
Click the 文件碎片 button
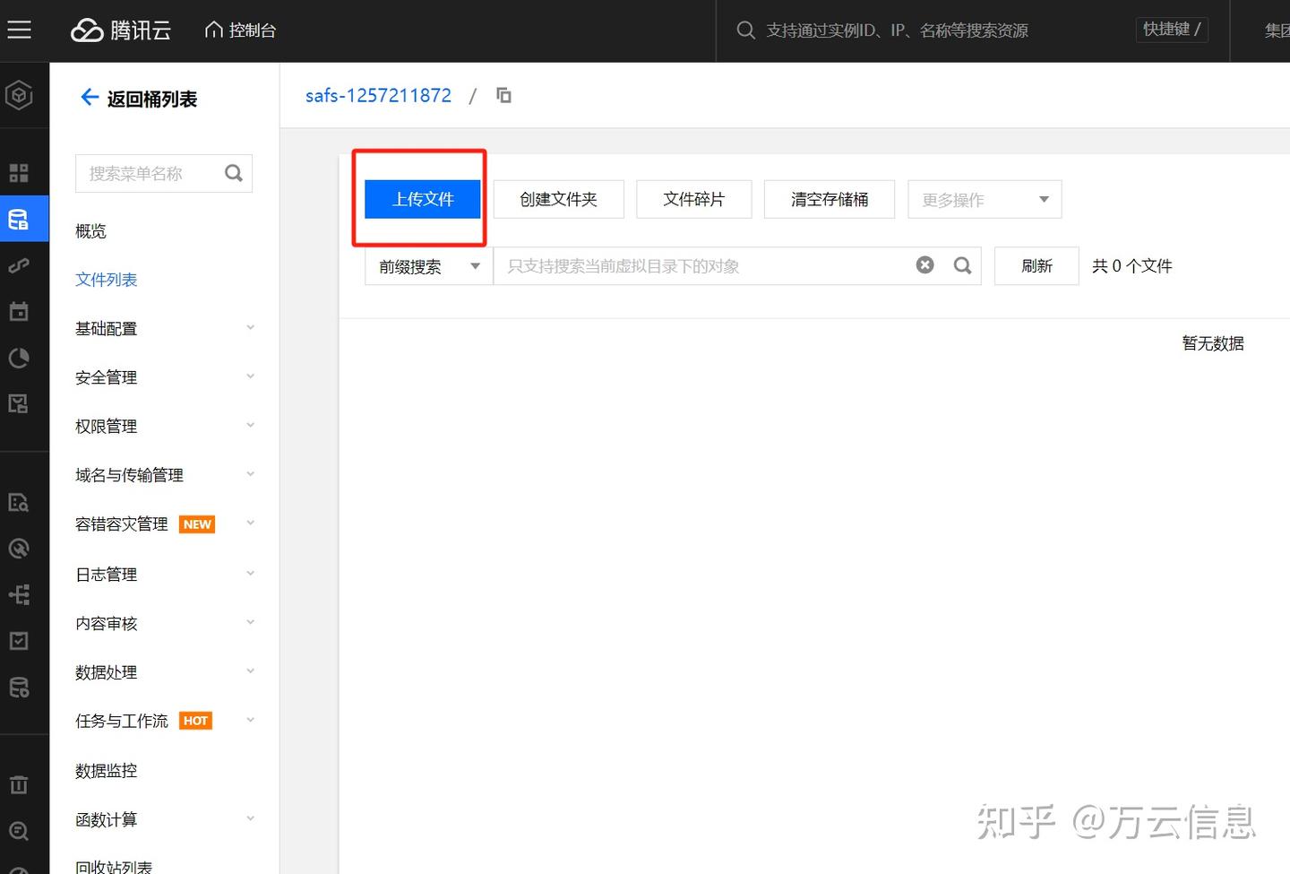click(x=693, y=199)
